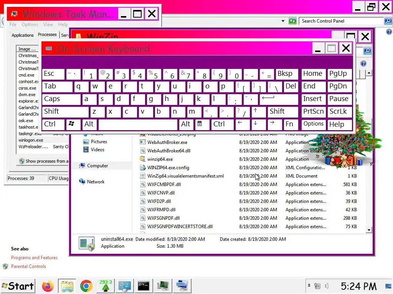Screen dimensions: 393x294
Task: Click the Control Panel search magnifier icon
Action: (388, 21)
